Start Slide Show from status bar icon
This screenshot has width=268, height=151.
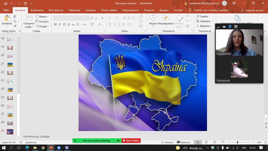[x=223, y=142]
